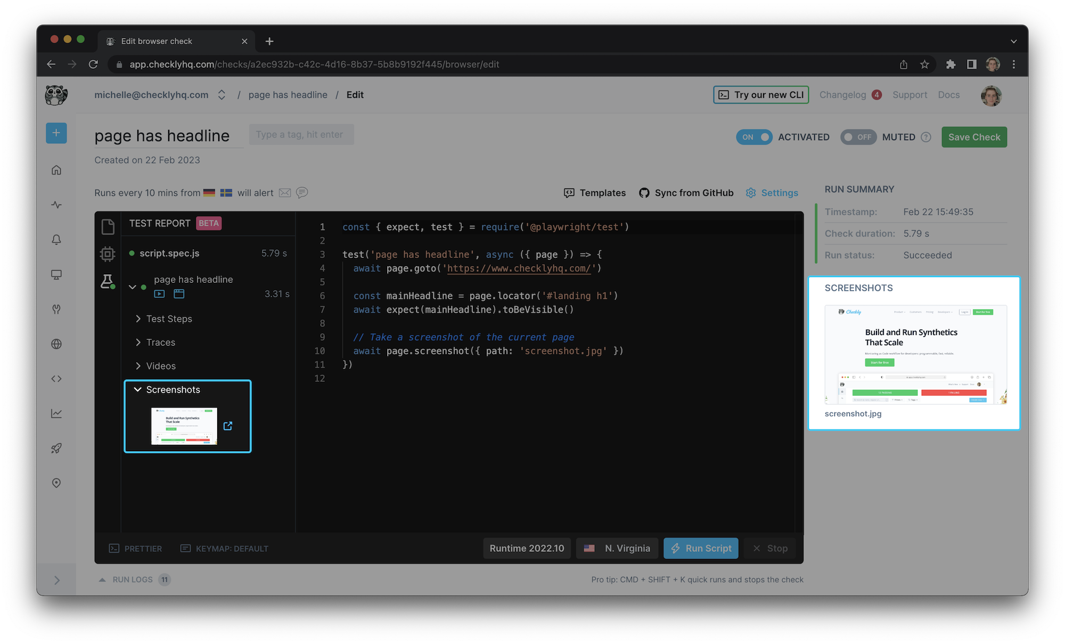
Task: Click the blue plus create button in sidebar
Action: pos(56,133)
